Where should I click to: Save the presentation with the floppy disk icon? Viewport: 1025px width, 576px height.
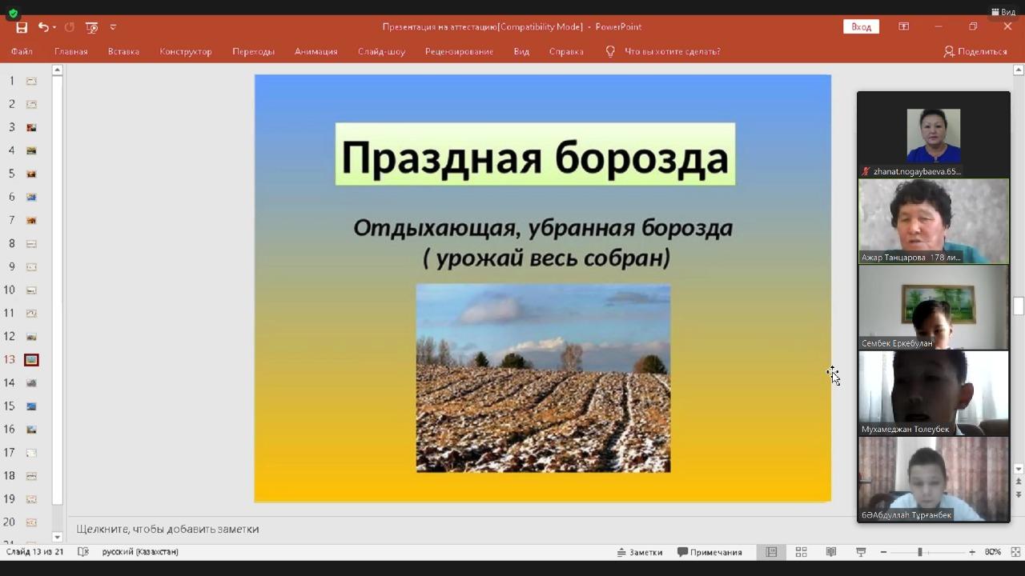coord(22,27)
